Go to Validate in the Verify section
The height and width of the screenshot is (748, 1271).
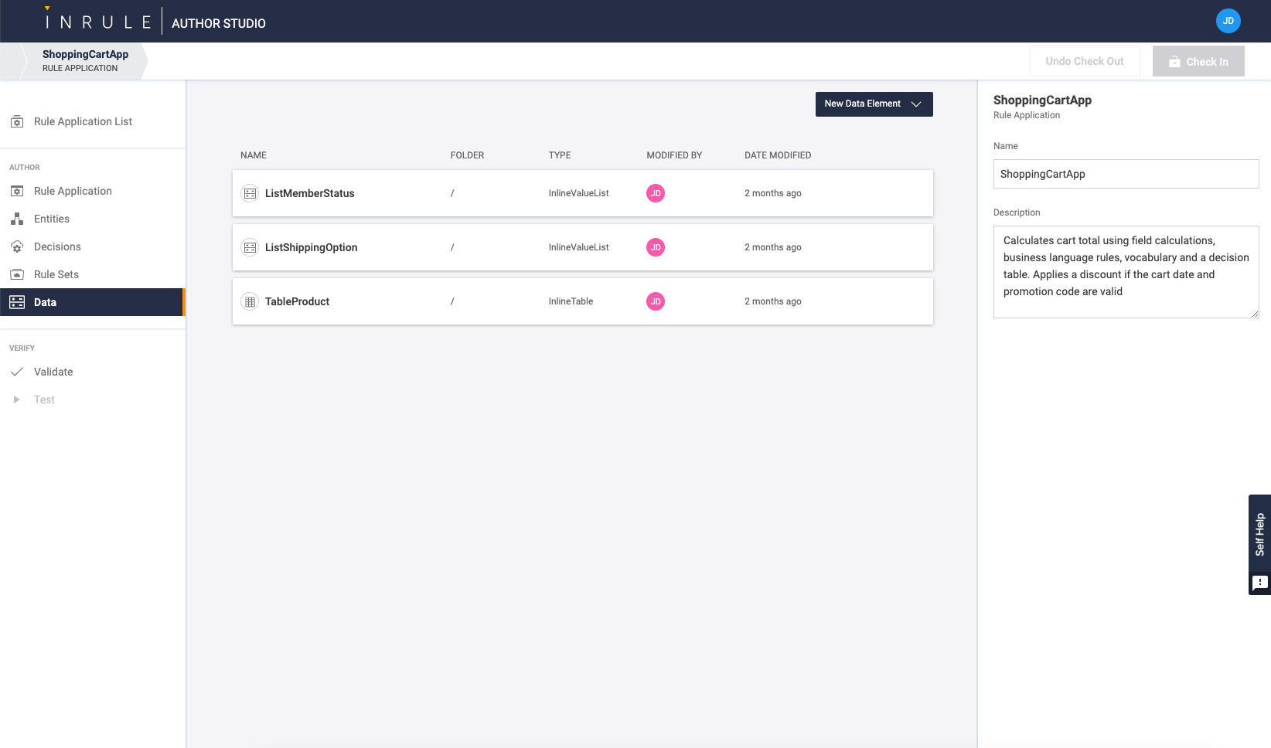[x=53, y=372]
